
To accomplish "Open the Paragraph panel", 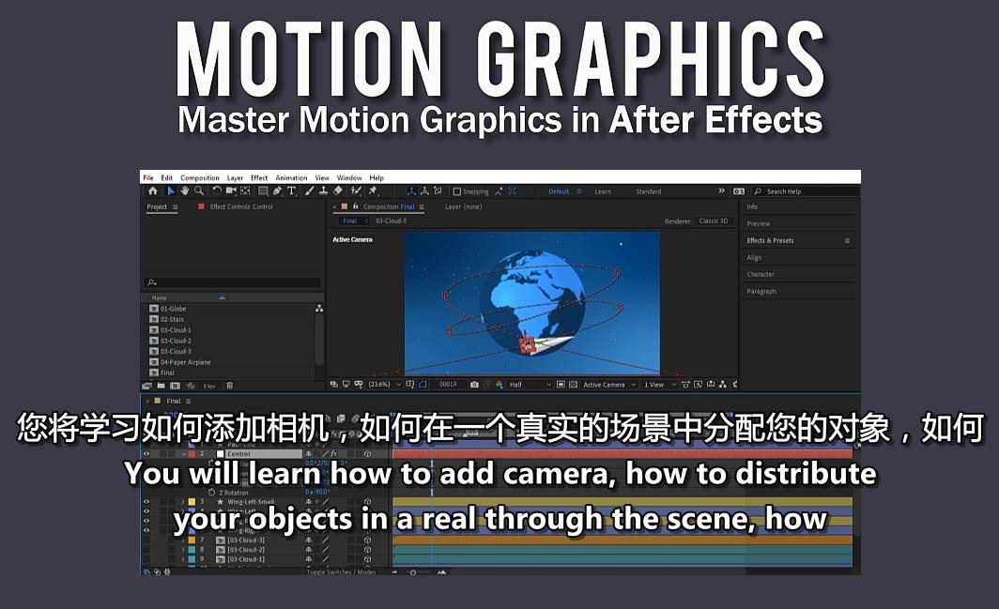I will pyautogui.click(x=761, y=291).
